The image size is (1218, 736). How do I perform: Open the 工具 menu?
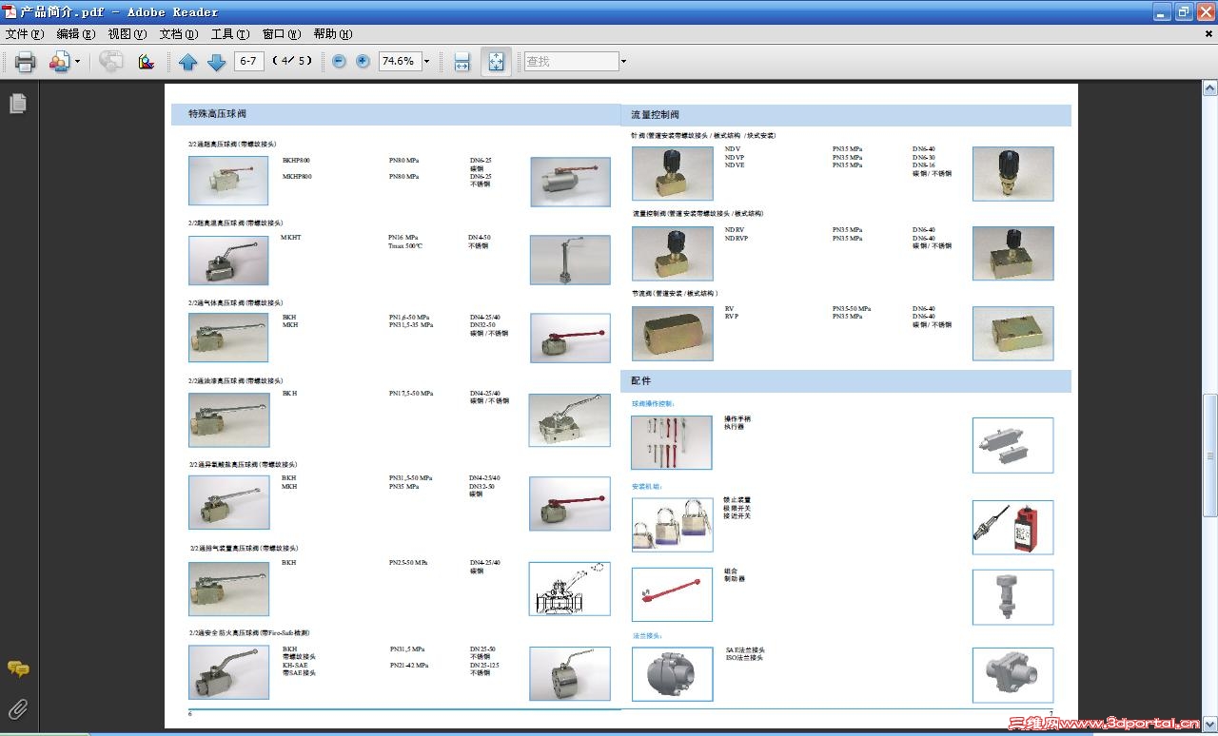pyautogui.click(x=230, y=34)
